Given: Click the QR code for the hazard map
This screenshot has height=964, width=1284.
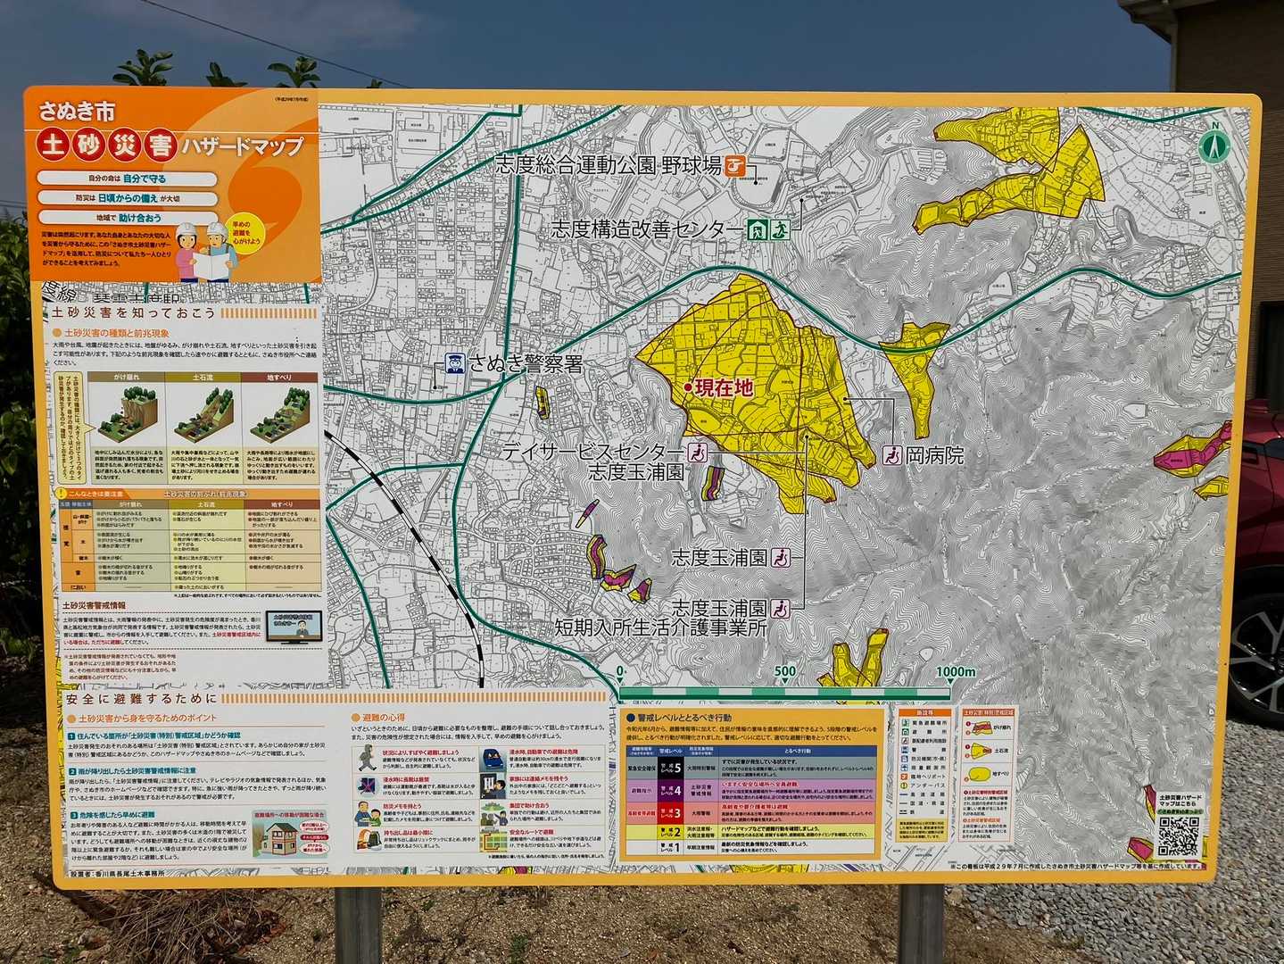Looking at the screenshot, I should click(1178, 835).
